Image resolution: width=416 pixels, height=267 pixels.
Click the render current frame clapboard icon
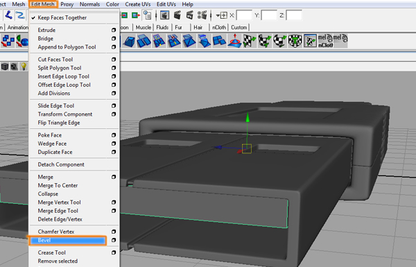coord(177,15)
